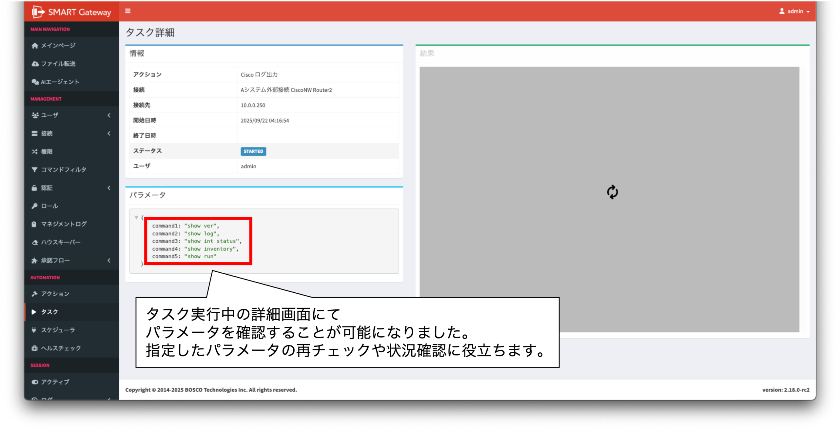Open the マネジメントログ clipboard icon
Screen dimensions: 839x431
pyautogui.click(x=34, y=224)
